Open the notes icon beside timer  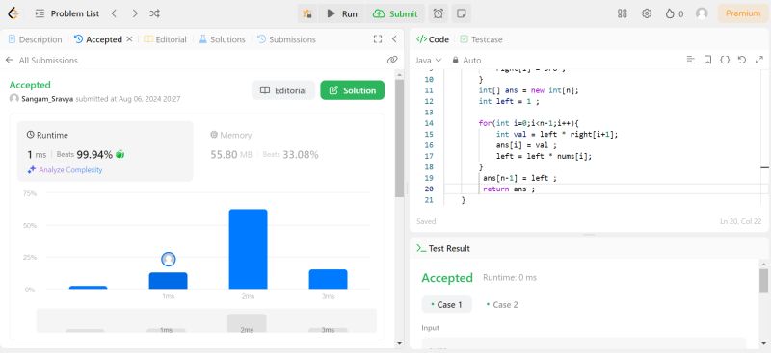click(462, 13)
